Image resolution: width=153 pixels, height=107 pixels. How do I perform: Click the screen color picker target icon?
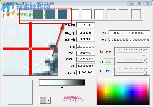pyautogui.click(x=8, y=14)
